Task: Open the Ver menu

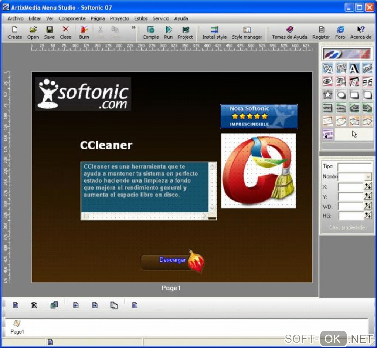Action: coord(50,18)
